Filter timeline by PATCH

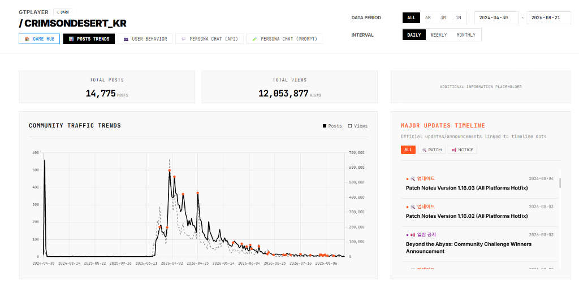pos(431,150)
